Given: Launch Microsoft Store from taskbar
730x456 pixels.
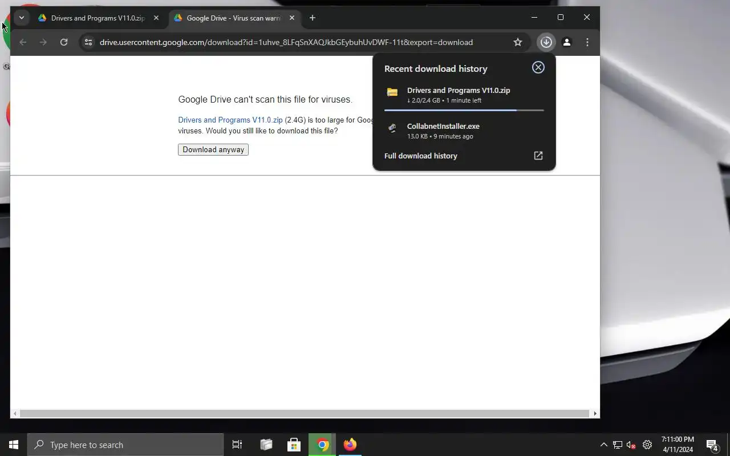Looking at the screenshot, I should [294, 445].
